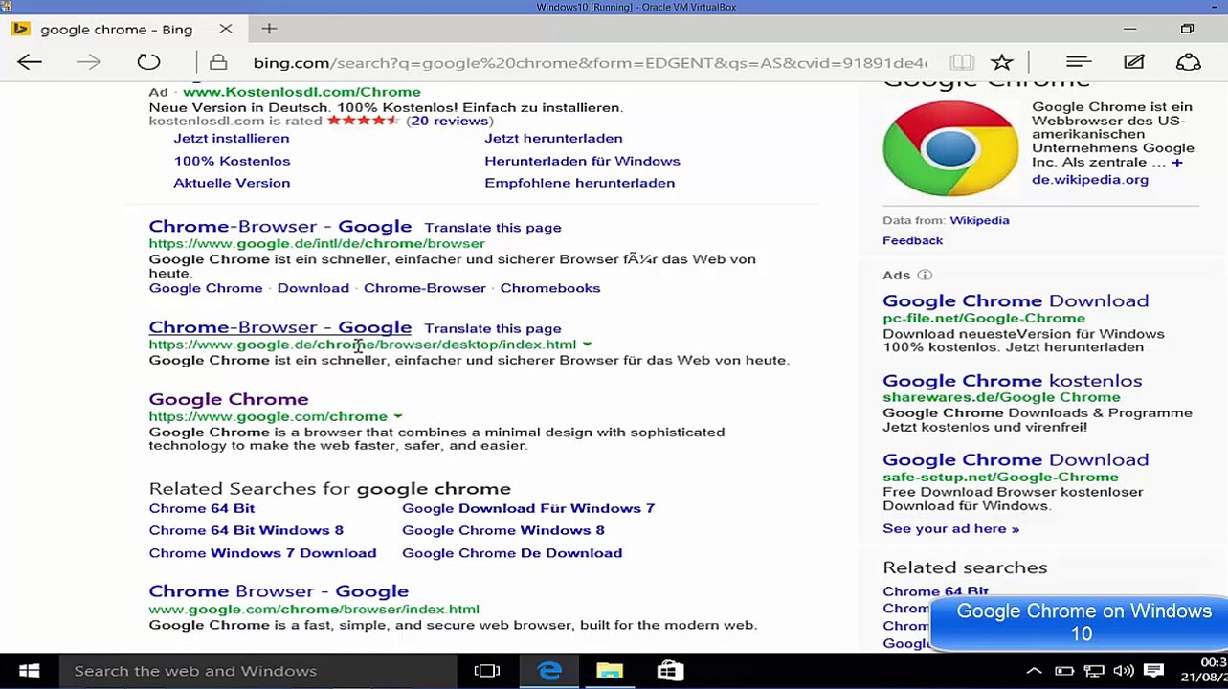Open 'Google Chrome De Download' related search
The height and width of the screenshot is (689, 1228).
coord(512,553)
